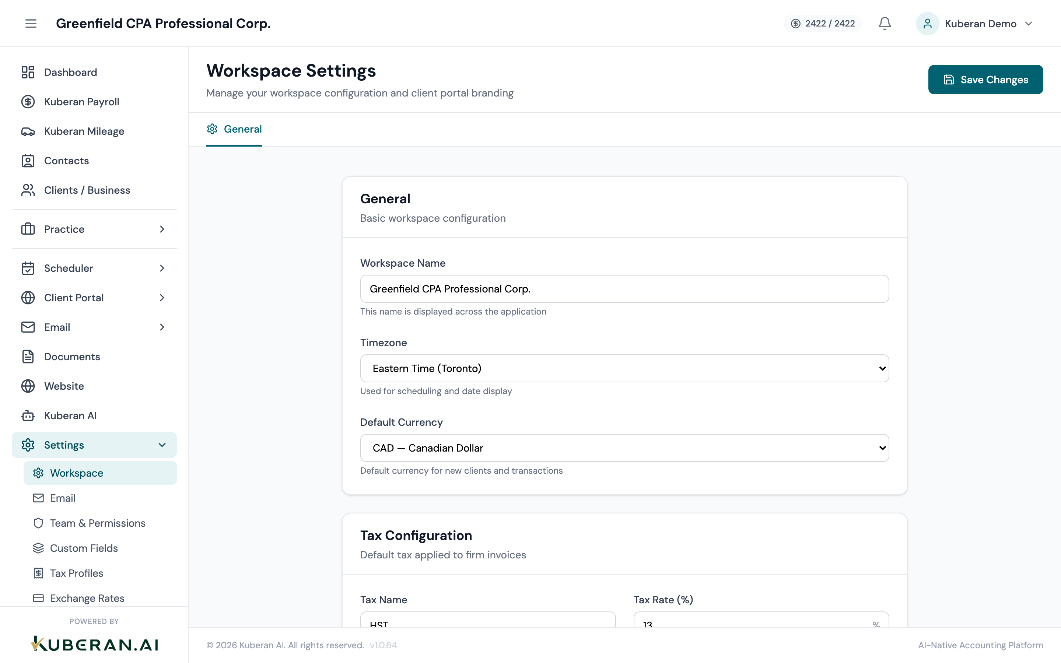
Task: Click the envelope icon in Settings submenu
Action: [39, 498]
